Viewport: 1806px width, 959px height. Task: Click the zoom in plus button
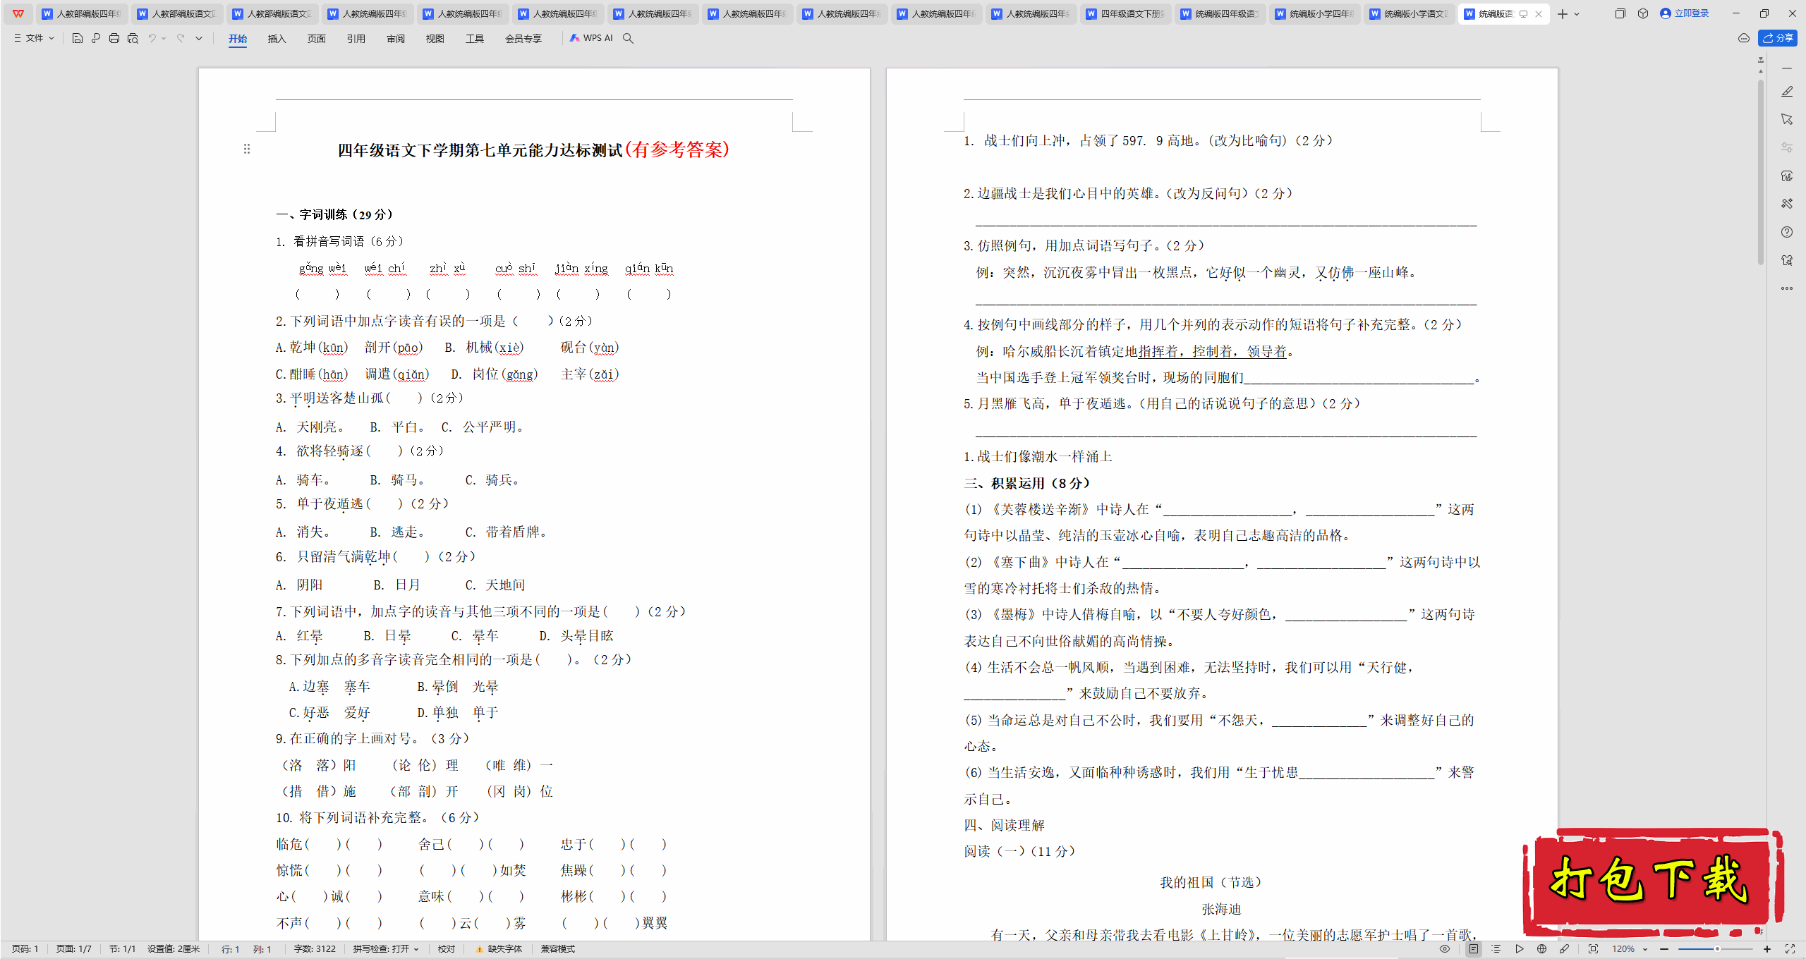coord(1767,949)
